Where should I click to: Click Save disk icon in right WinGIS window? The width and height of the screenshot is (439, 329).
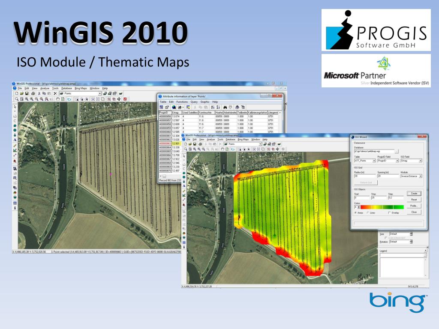click(195, 144)
